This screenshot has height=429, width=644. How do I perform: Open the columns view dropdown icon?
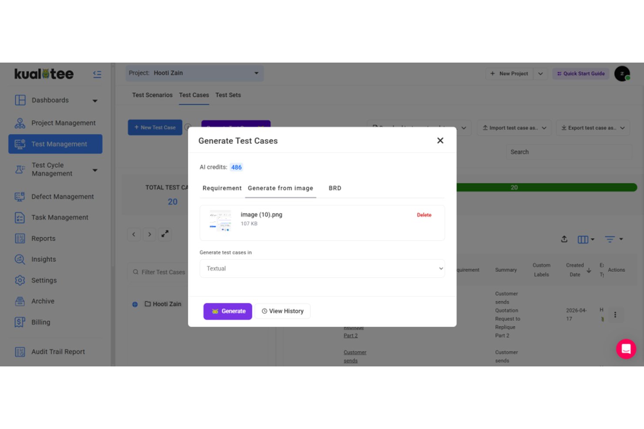[x=586, y=239]
